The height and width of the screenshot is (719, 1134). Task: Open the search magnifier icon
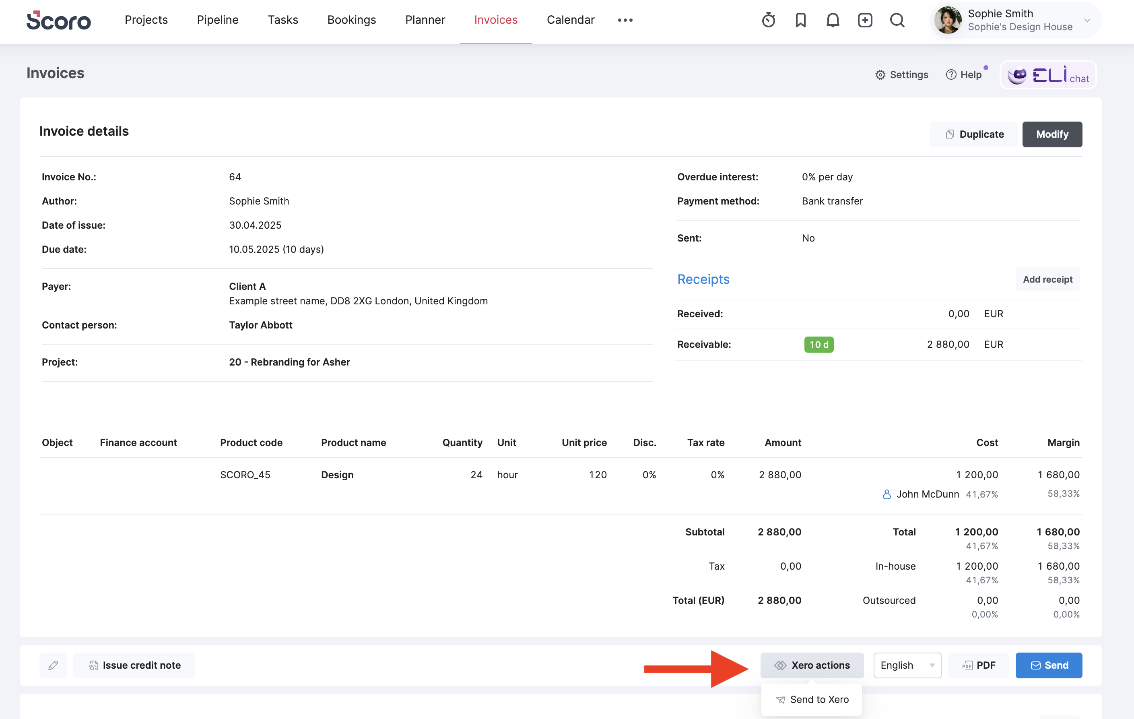click(897, 20)
